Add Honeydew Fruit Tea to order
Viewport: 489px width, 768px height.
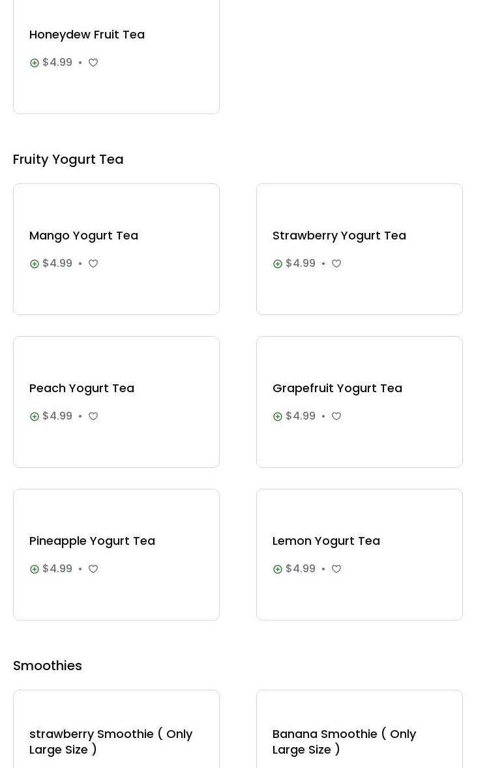click(x=35, y=63)
